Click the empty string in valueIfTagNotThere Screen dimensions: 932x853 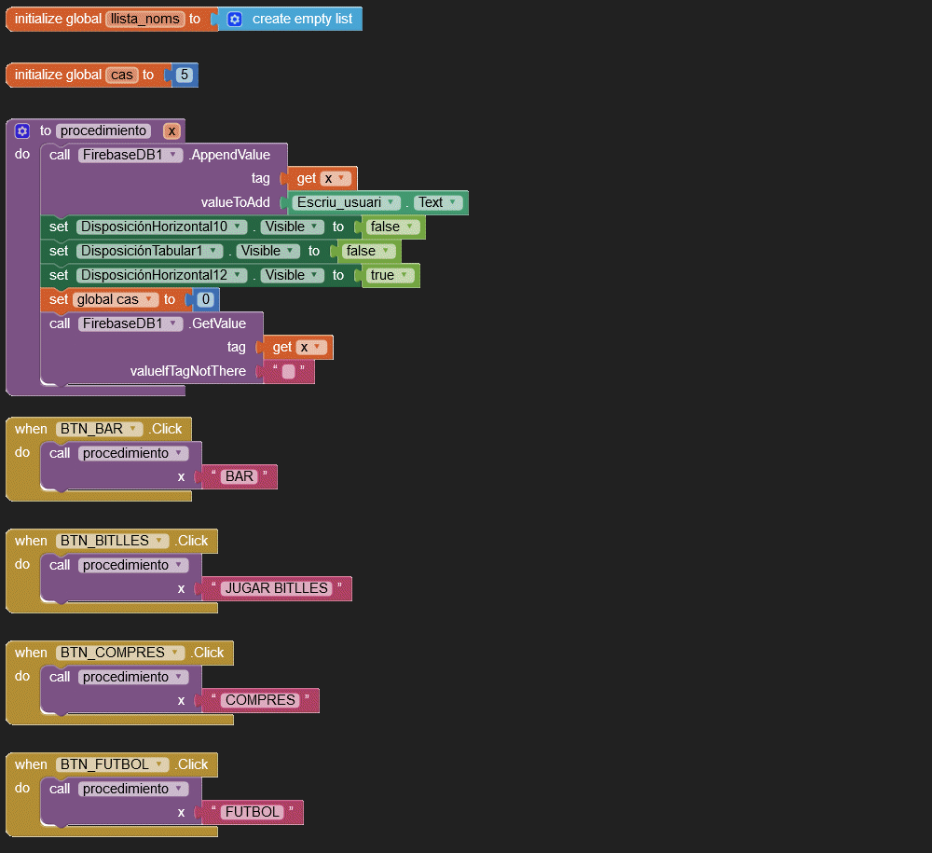(x=289, y=372)
